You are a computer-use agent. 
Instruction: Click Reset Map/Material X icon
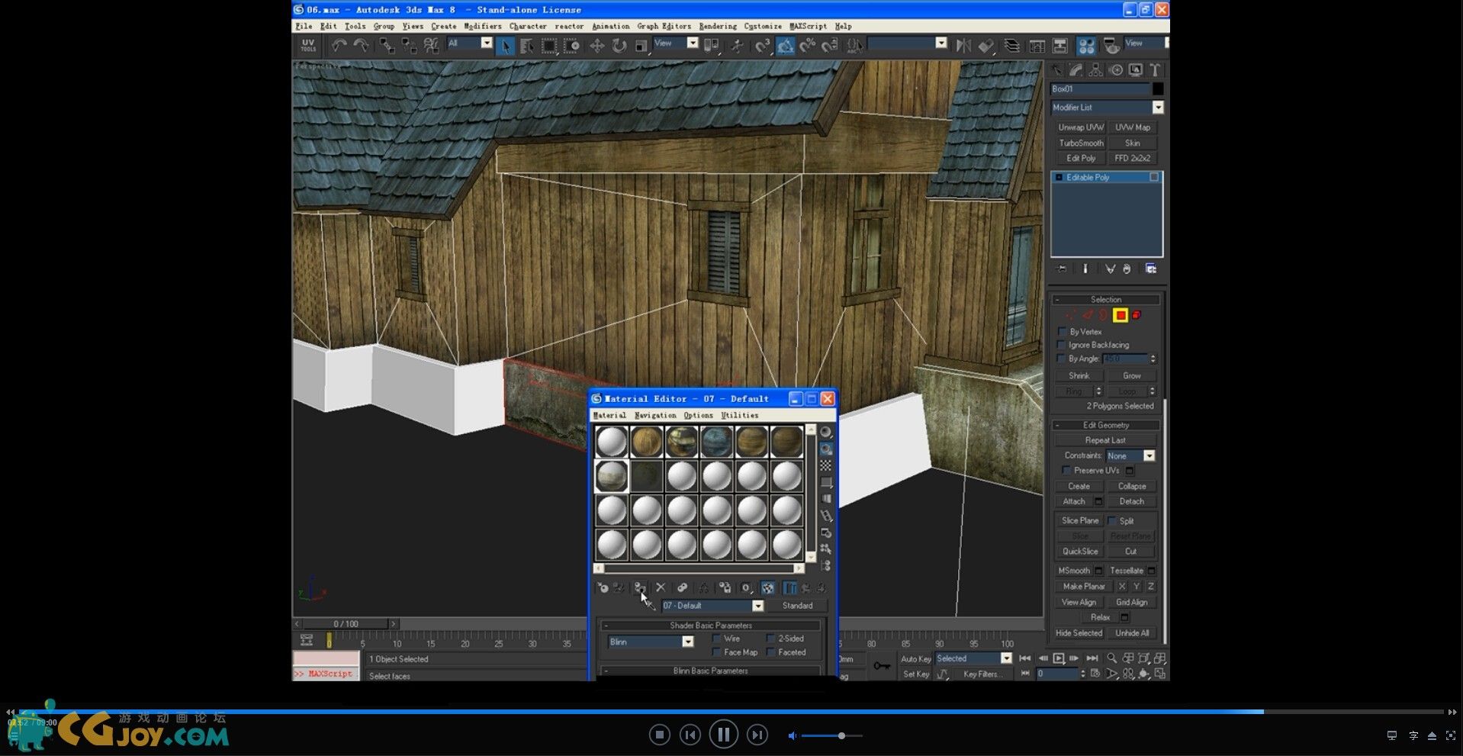pos(661,587)
